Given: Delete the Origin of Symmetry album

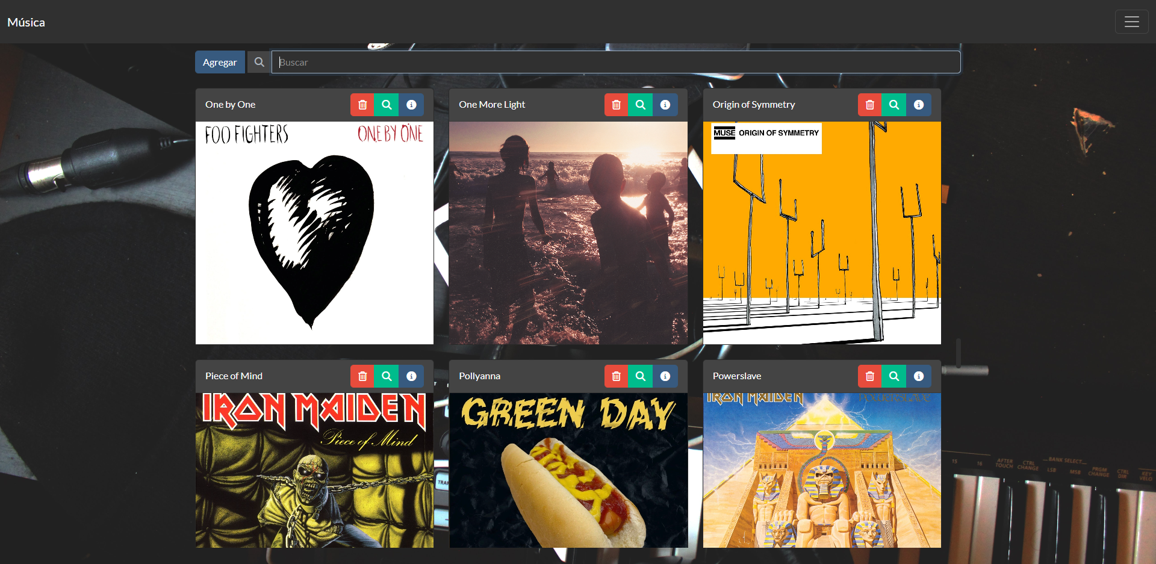Looking at the screenshot, I should point(870,105).
